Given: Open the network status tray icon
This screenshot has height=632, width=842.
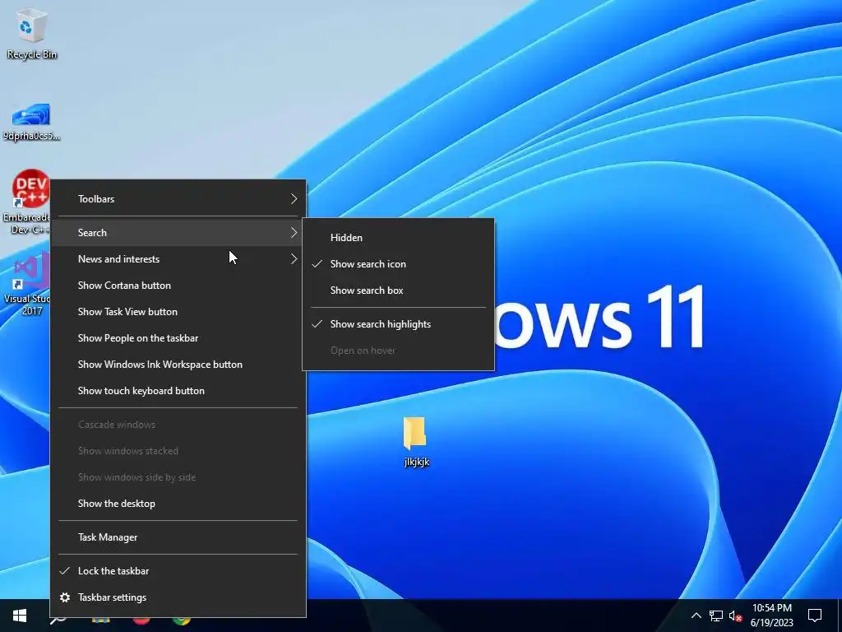Looking at the screenshot, I should pyautogui.click(x=716, y=616).
